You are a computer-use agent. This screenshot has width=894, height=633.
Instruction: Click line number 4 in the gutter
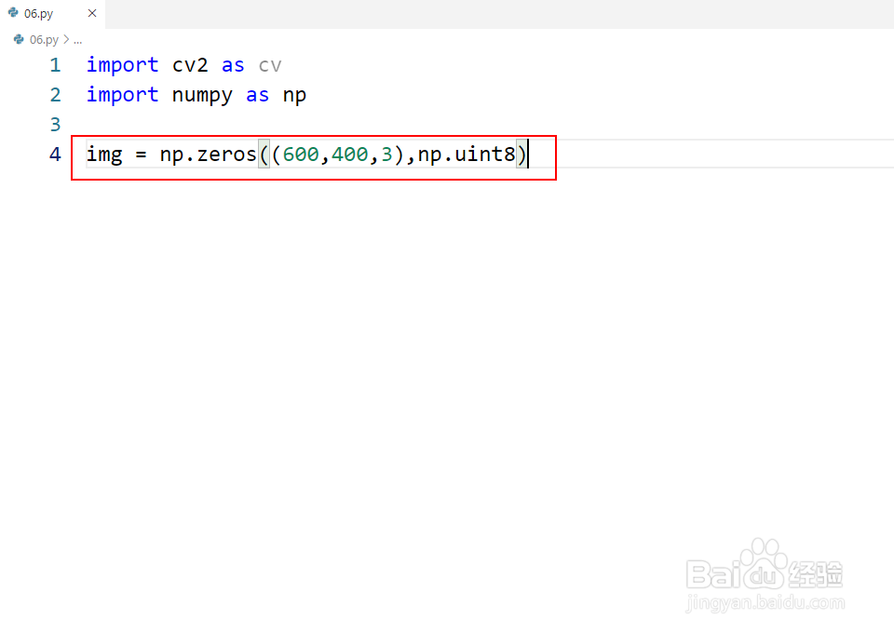(55, 154)
